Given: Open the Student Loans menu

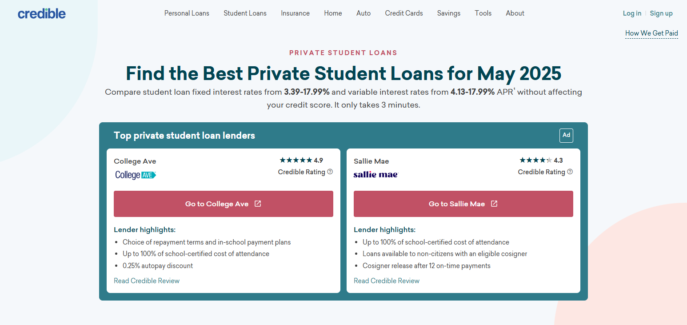Looking at the screenshot, I should point(245,13).
